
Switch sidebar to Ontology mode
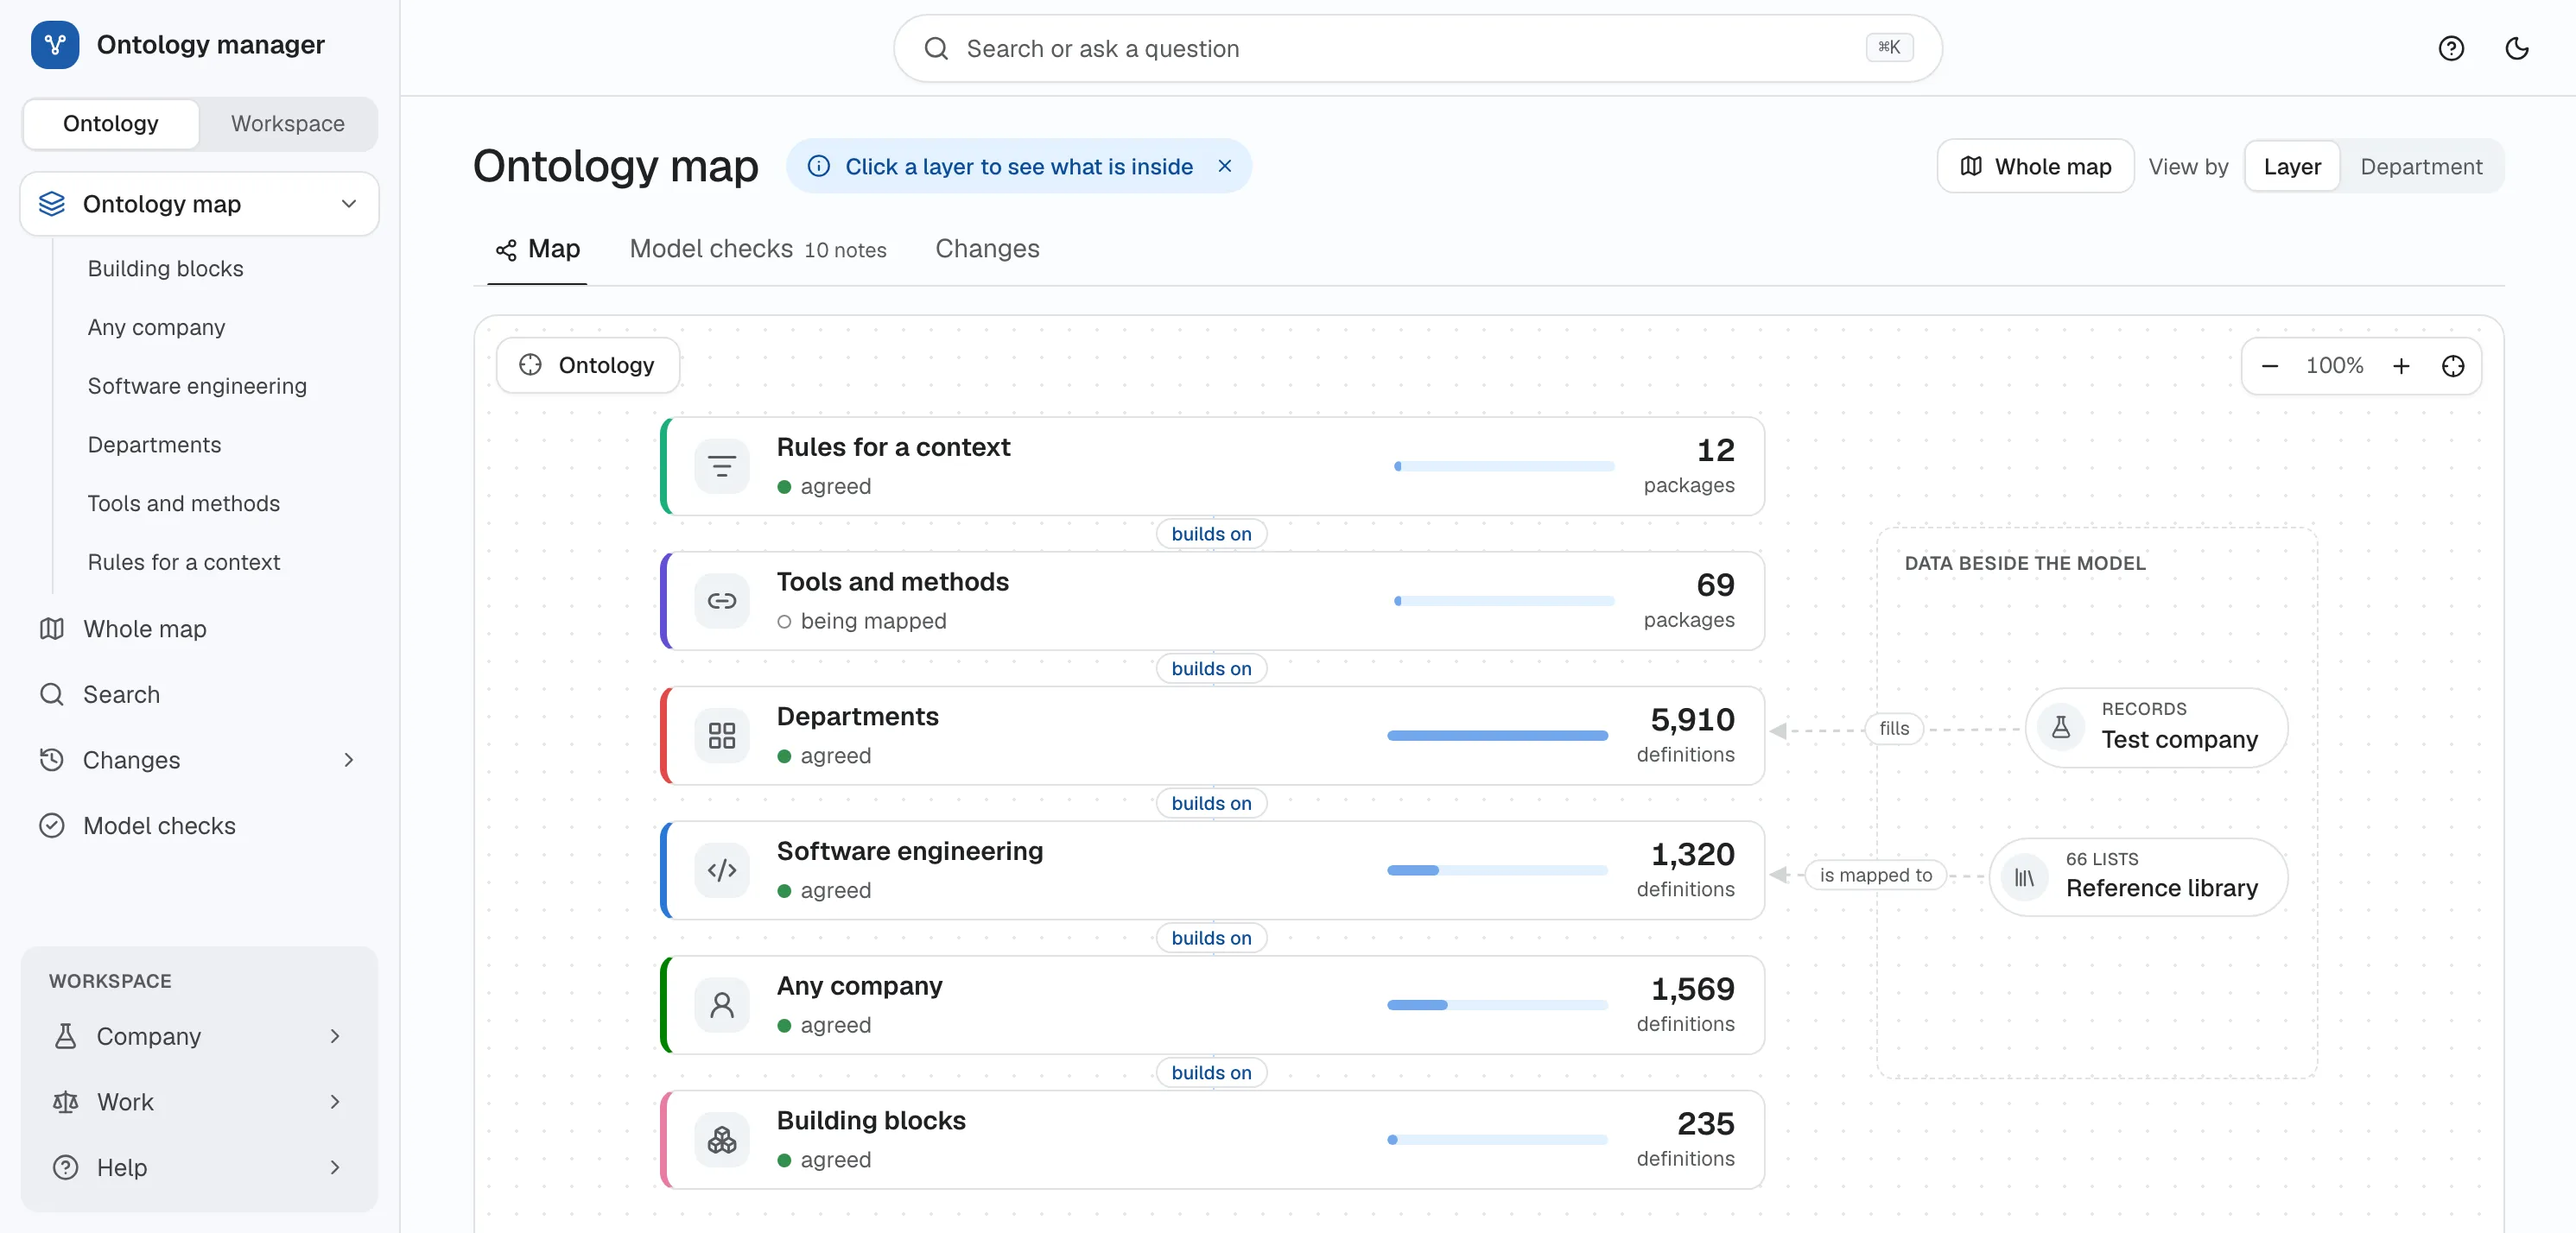point(111,123)
